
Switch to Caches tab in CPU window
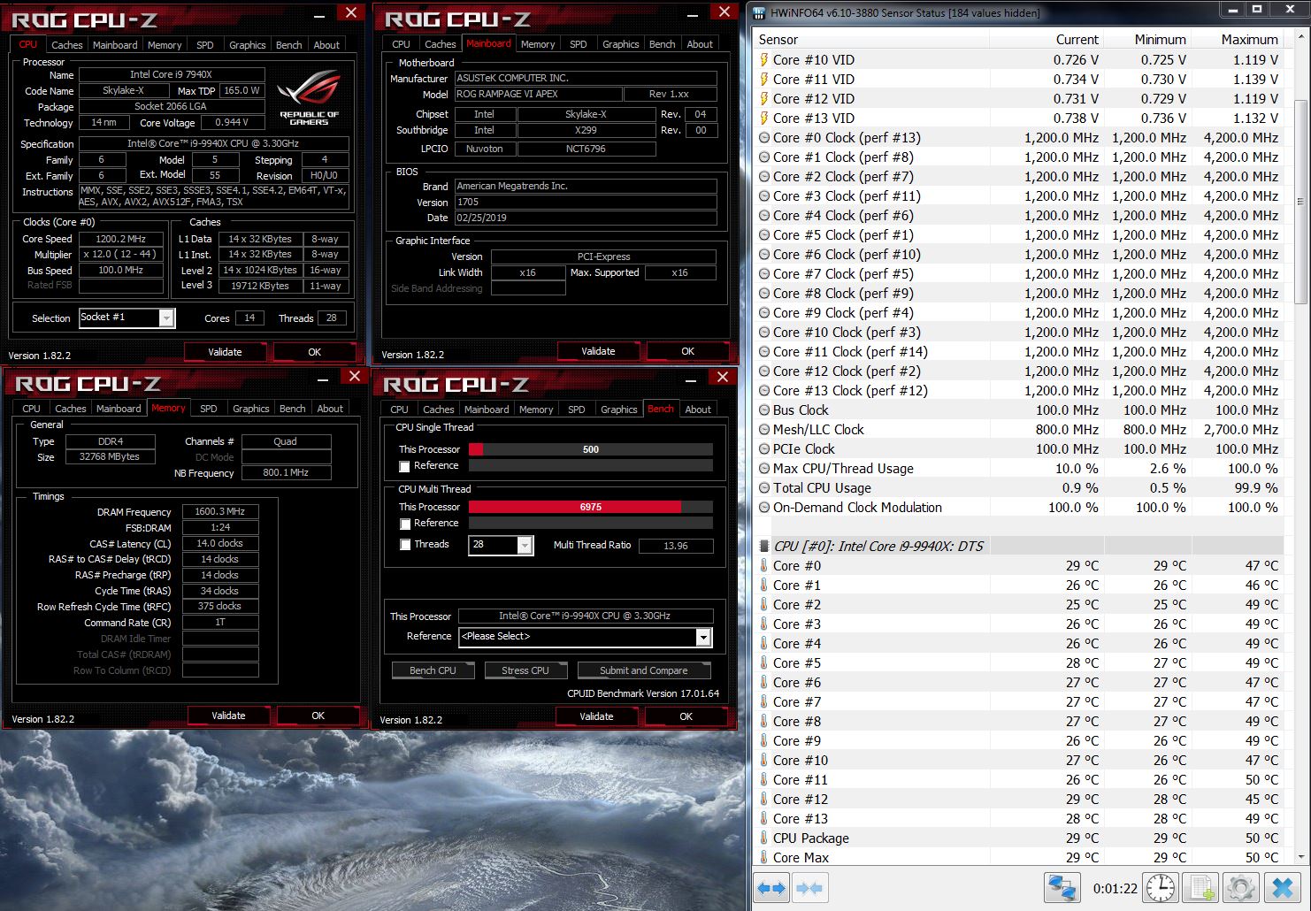coord(66,45)
